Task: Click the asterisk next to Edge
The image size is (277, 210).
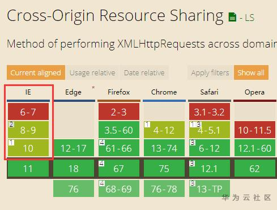Action: (93, 88)
